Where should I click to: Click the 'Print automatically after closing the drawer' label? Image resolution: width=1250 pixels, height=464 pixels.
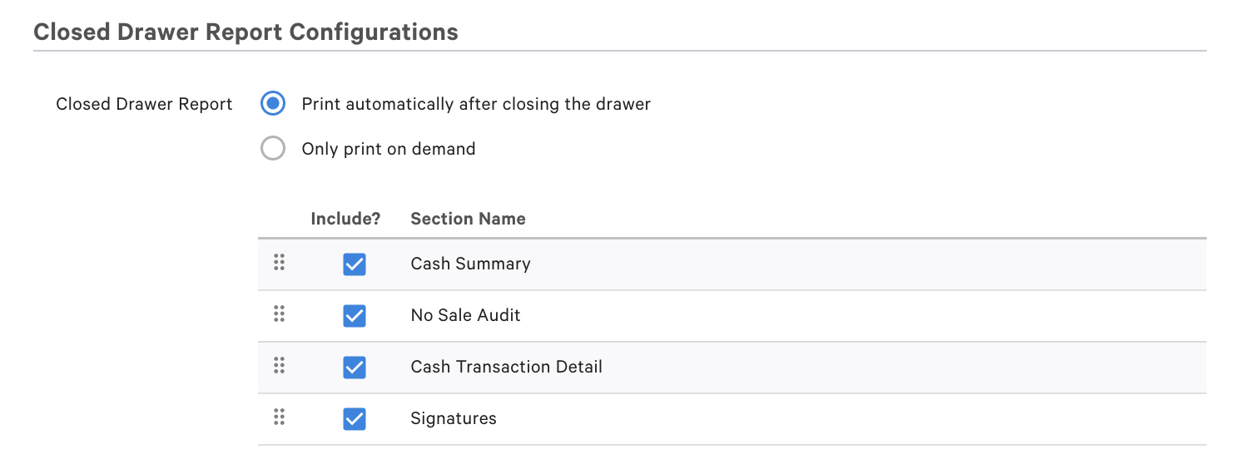pyautogui.click(x=476, y=104)
